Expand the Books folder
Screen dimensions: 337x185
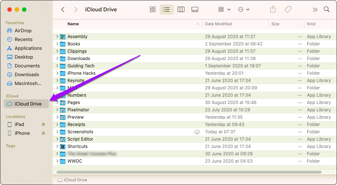(x=57, y=44)
